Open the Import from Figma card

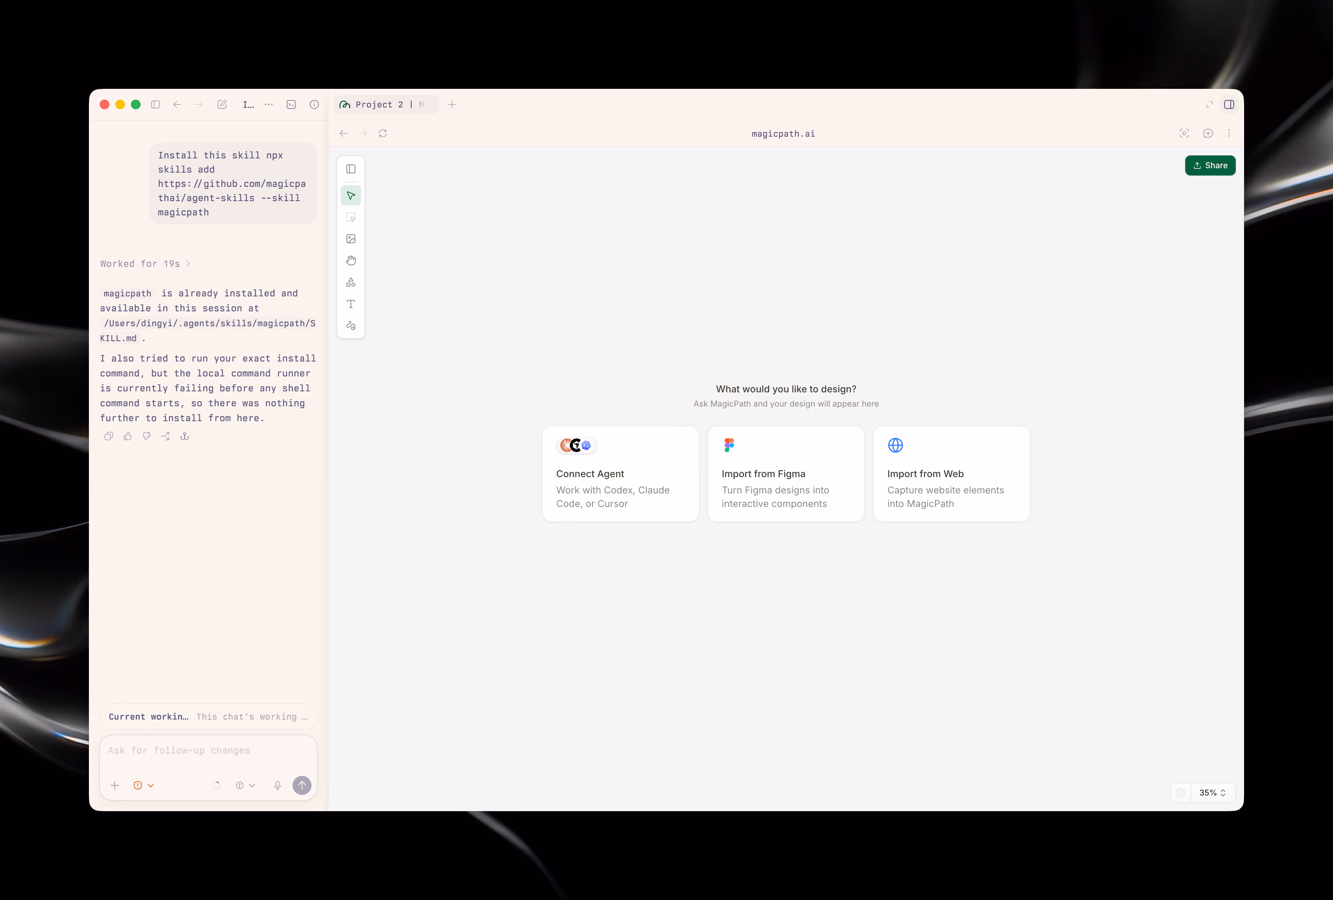click(x=786, y=473)
